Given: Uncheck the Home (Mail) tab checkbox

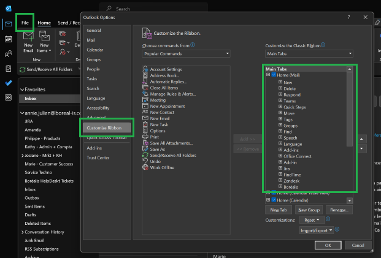Looking at the screenshot, I should (x=274, y=75).
